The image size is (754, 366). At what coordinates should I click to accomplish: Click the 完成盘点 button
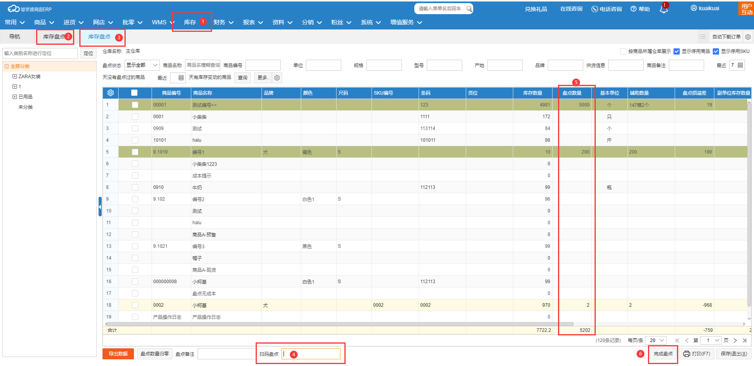663,354
